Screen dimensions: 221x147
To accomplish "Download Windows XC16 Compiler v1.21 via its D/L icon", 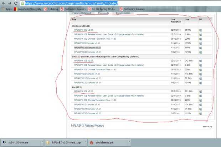I will 200,48.
